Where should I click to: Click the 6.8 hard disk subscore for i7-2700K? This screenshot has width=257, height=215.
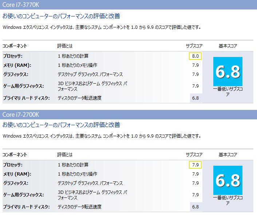[x=195, y=207]
